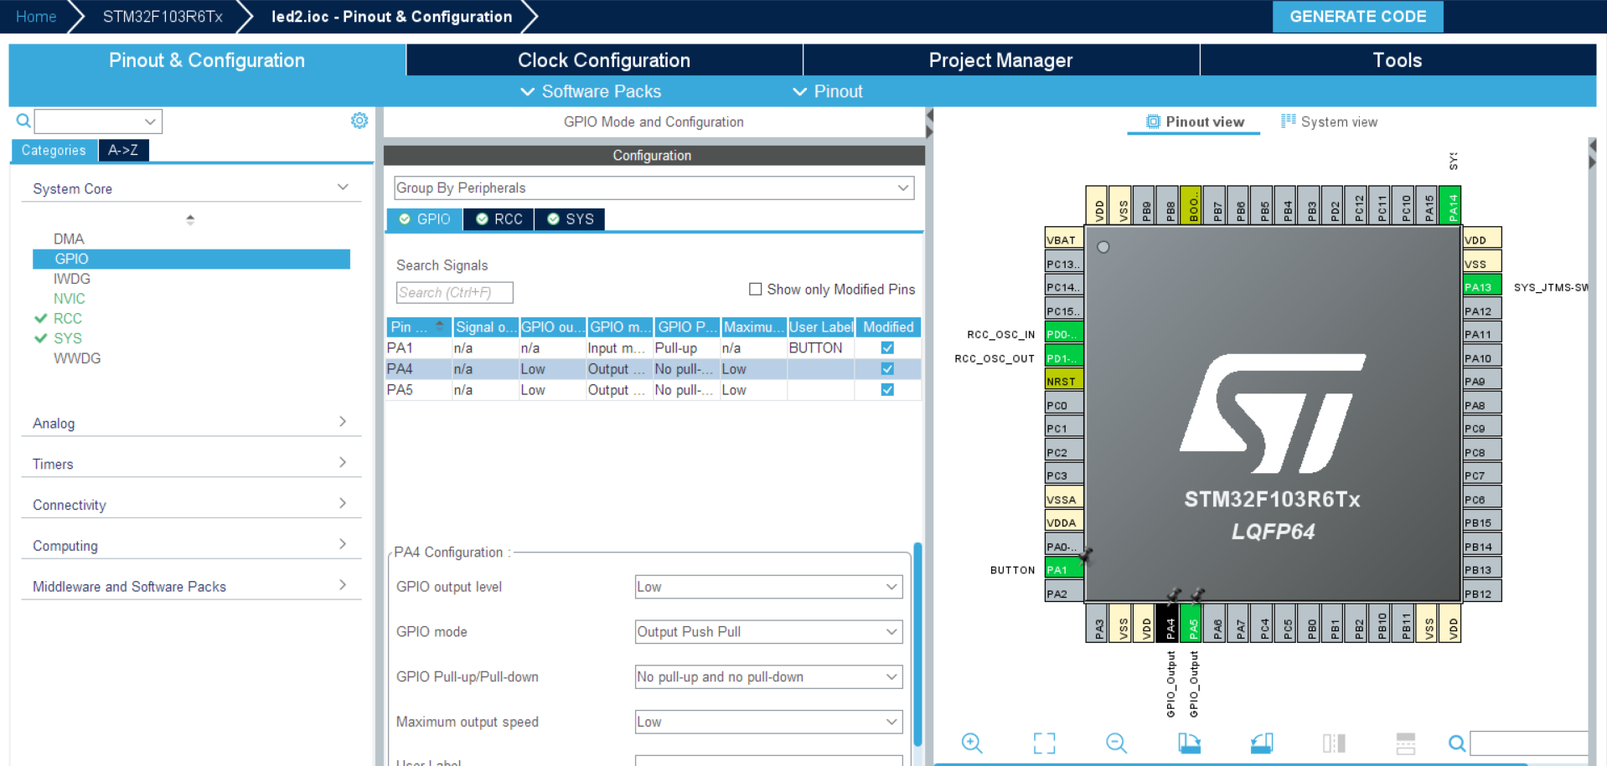Image resolution: width=1607 pixels, height=766 pixels.
Task: Switch to Clock Configuration tab
Action: click(x=604, y=60)
